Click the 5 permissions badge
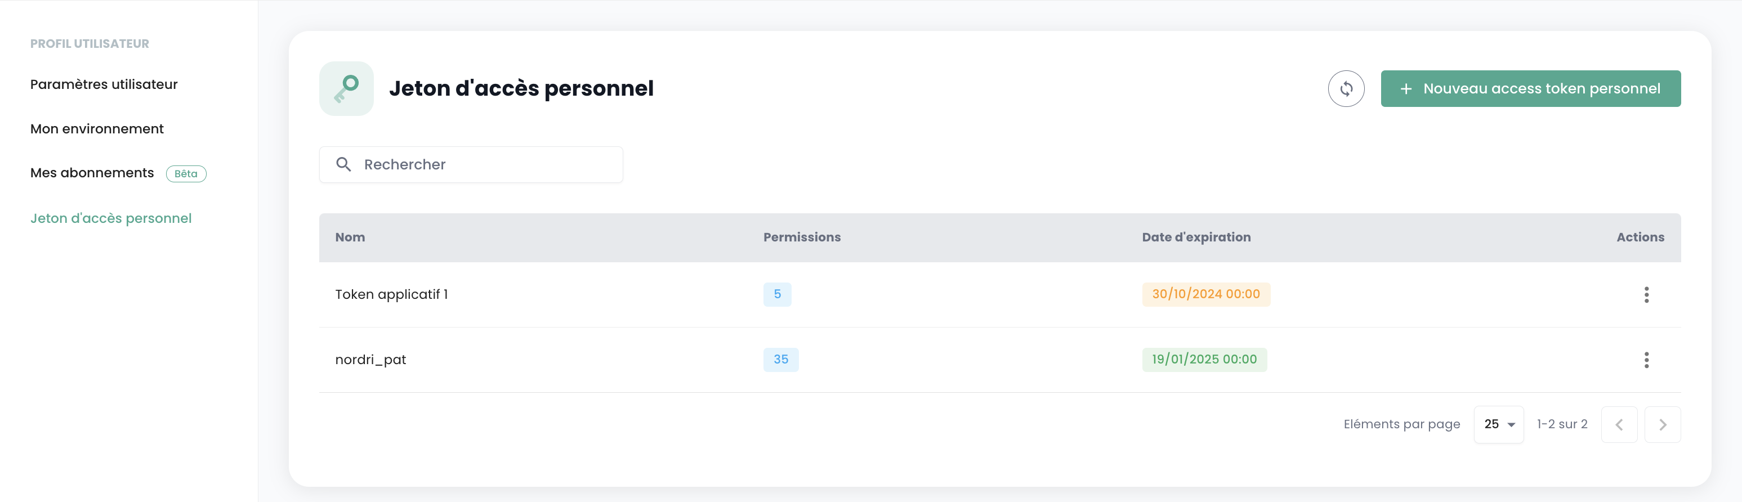Image resolution: width=1742 pixels, height=502 pixels. point(777,294)
